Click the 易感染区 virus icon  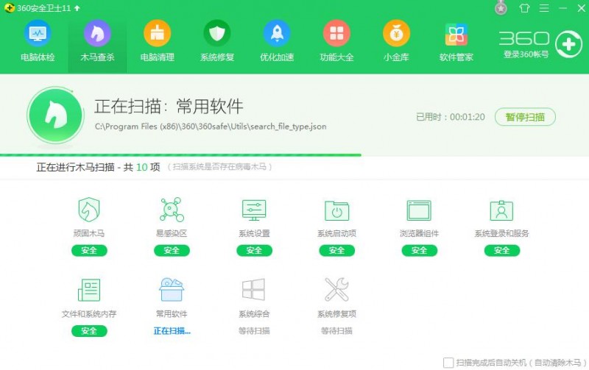172,210
